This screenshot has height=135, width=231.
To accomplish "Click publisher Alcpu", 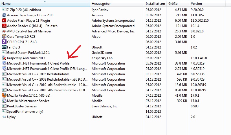I will click(x=96, y=37).
